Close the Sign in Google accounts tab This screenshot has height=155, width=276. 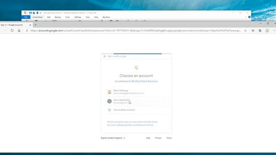tap(30, 25)
